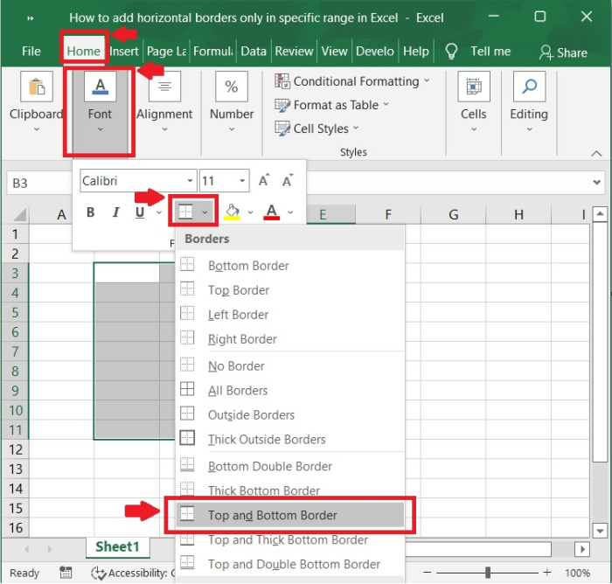Screen dimensions: 612x584
Task: Open the Editing magnifier group icon
Action: click(529, 87)
